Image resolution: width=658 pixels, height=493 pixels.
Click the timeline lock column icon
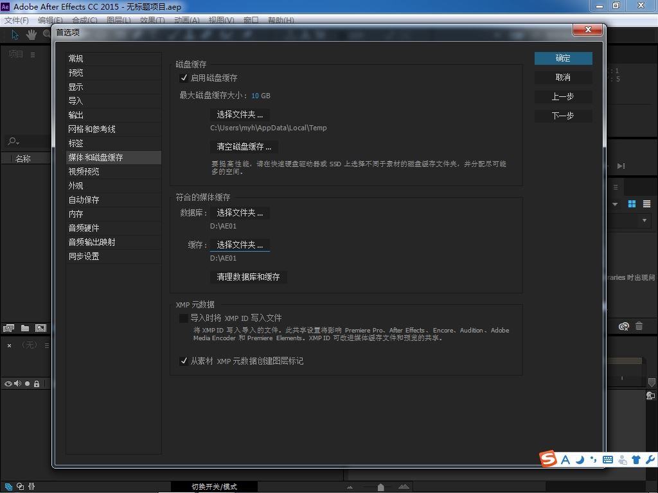pos(37,384)
